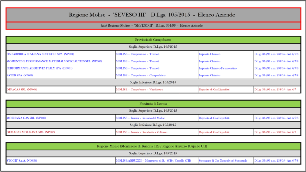Open the Art. 6/7/8 reference in the MOMENTIVE row
This screenshot has width=306, height=172.
[276, 61]
